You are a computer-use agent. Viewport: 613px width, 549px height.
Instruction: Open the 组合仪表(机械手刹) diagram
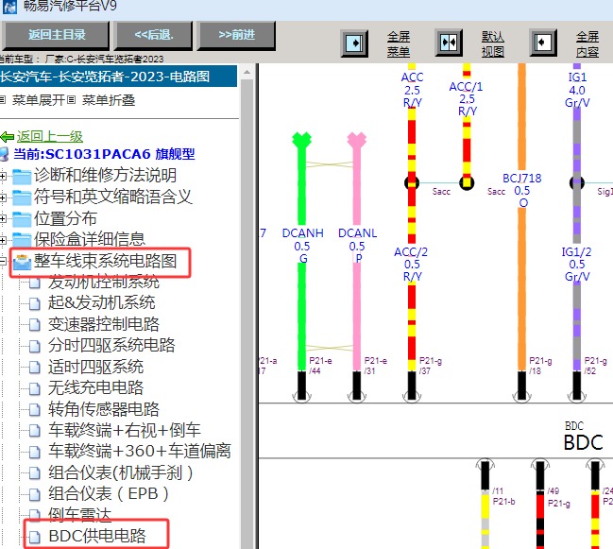(120, 472)
